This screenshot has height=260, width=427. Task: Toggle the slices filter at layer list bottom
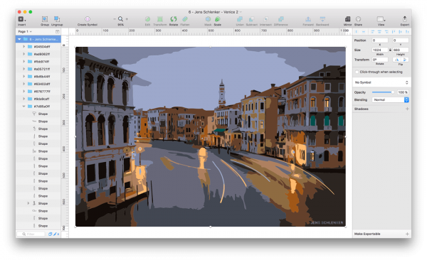pos(56,234)
